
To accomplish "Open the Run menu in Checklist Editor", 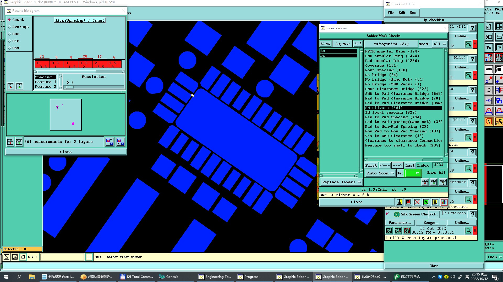I will [x=413, y=13].
